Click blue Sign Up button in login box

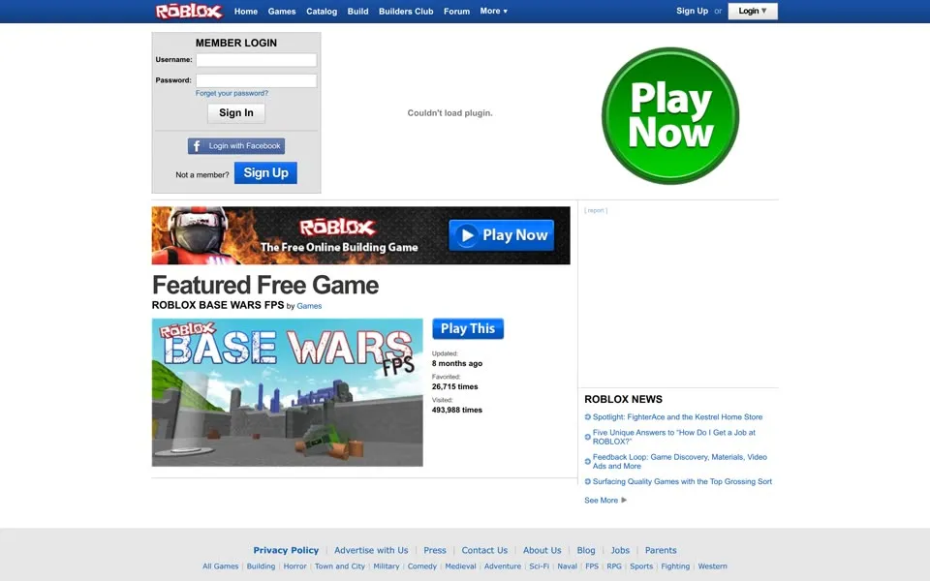click(x=265, y=173)
